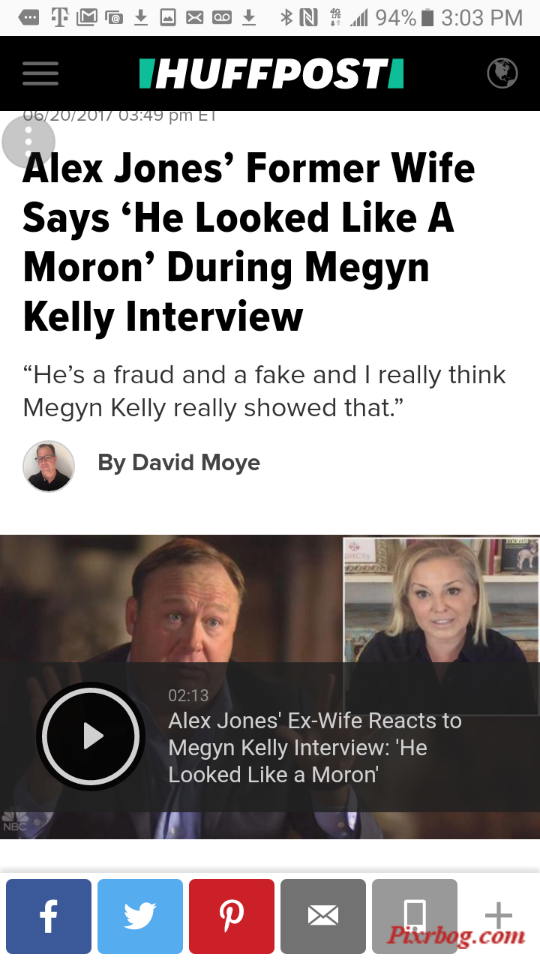Tap the floating three-dot overlay button
The image size is (540, 960).
point(28,141)
